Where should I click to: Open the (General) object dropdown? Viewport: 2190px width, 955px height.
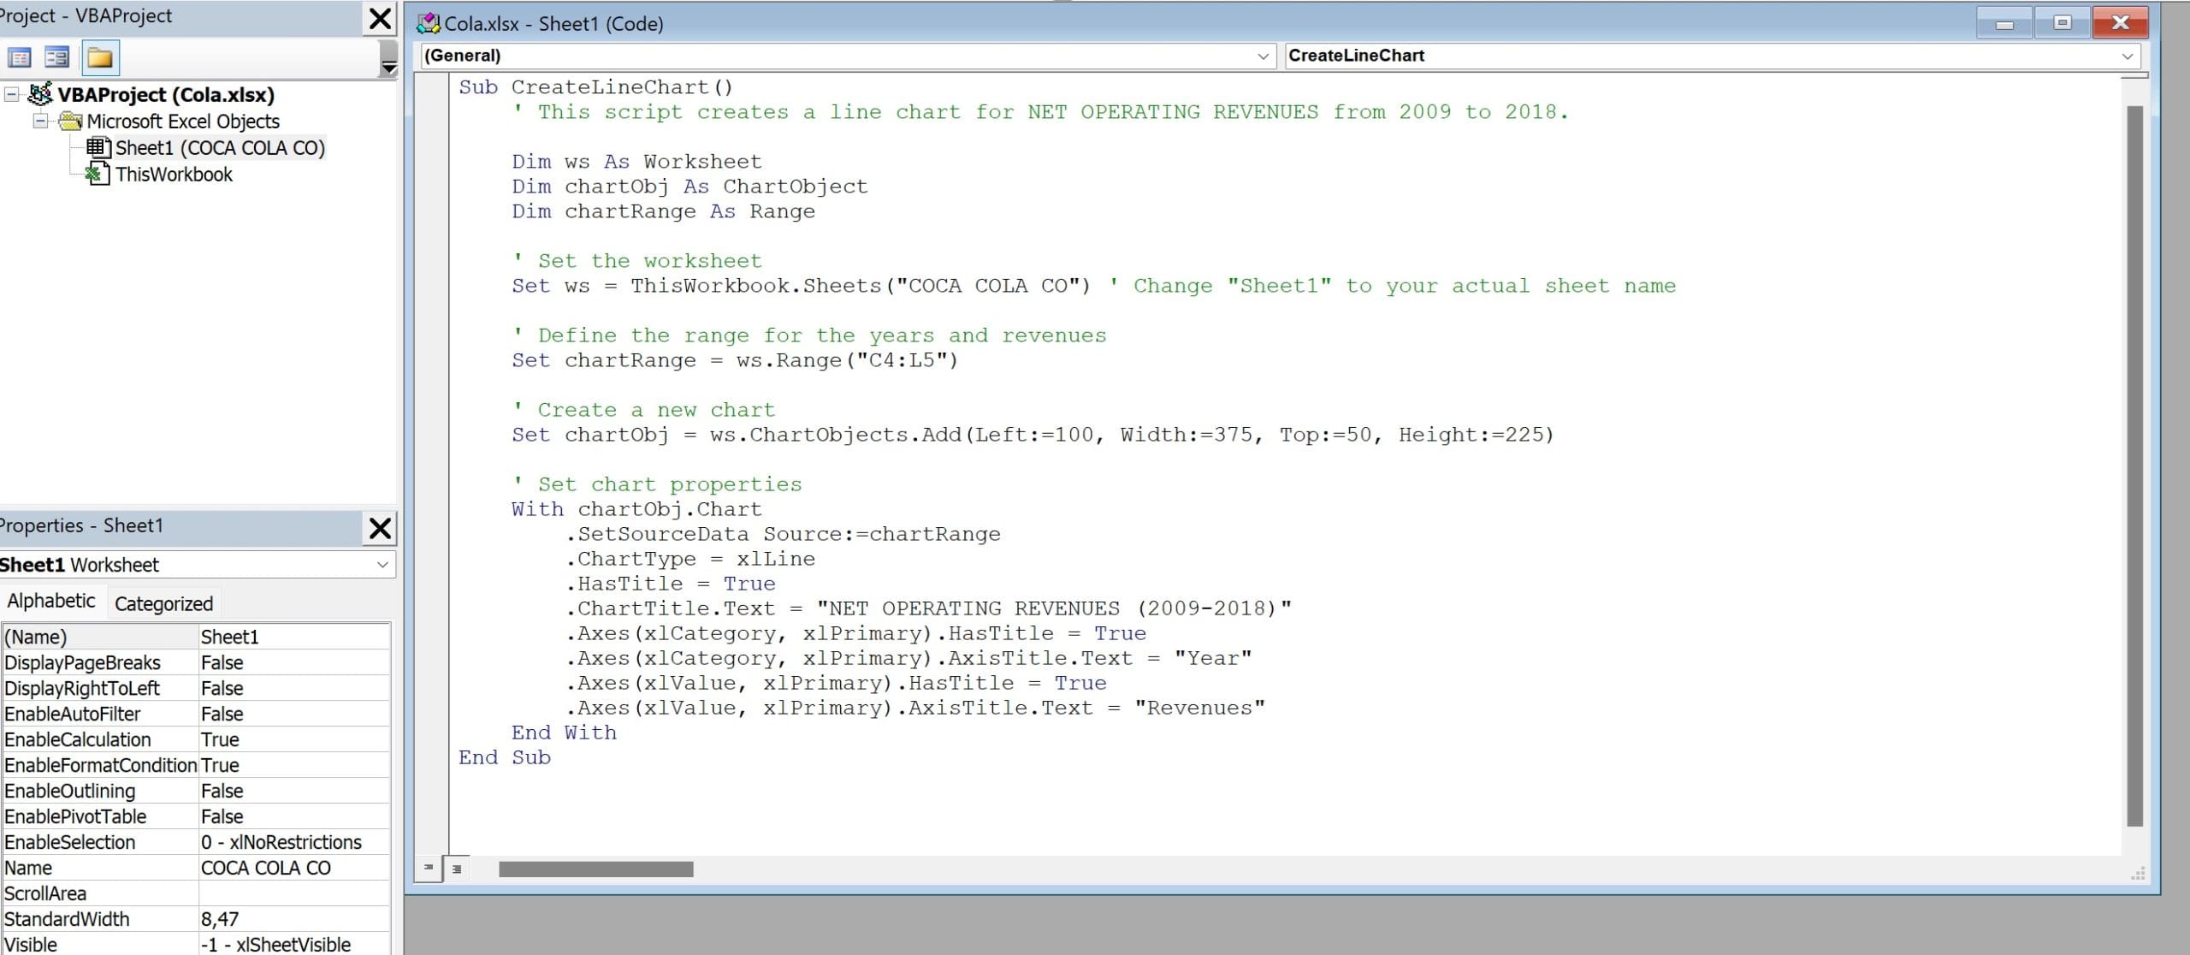point(1263,56)
